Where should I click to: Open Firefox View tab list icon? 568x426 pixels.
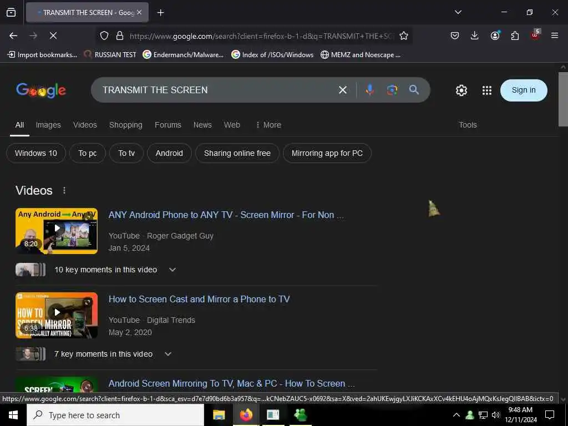[11, 12]
